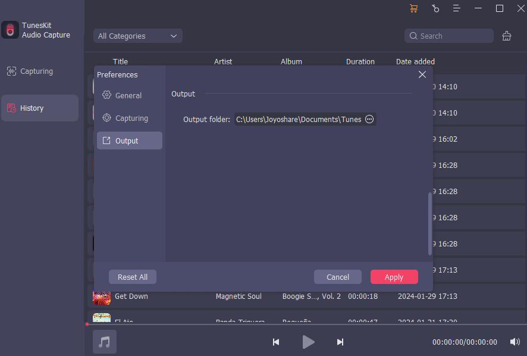Viewport: 527px width, 356px height.
Task: Click the Date added column header
Action: [x=415, y=61]
